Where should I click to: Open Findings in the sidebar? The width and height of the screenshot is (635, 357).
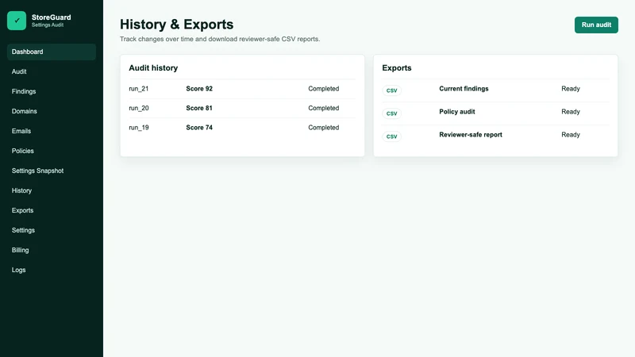(52, 91)
